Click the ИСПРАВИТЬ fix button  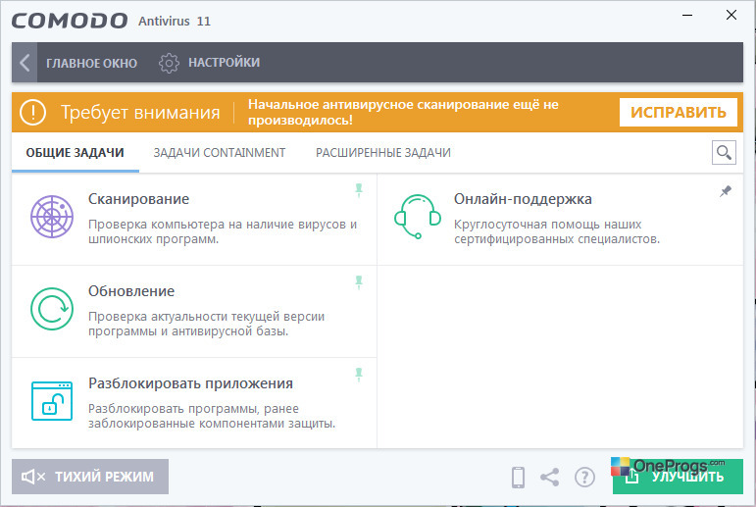tap(679, 113)
